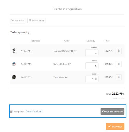Open the Tape Measure product thumbnail
This screenshot has height=132, width=129.
click(14, 77)
